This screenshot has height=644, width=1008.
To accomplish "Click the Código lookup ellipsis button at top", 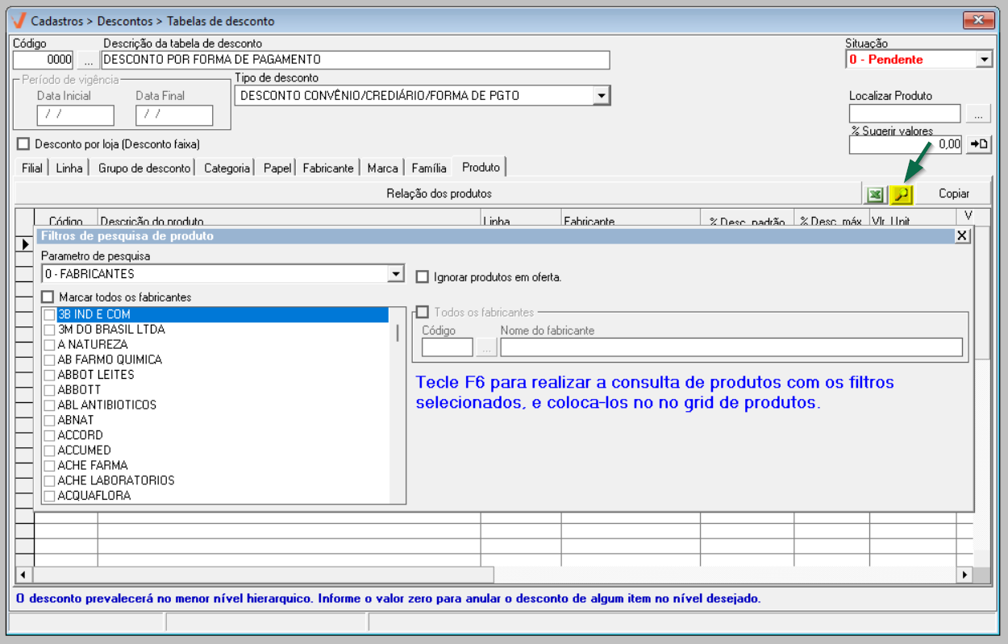I will (88, 60).
